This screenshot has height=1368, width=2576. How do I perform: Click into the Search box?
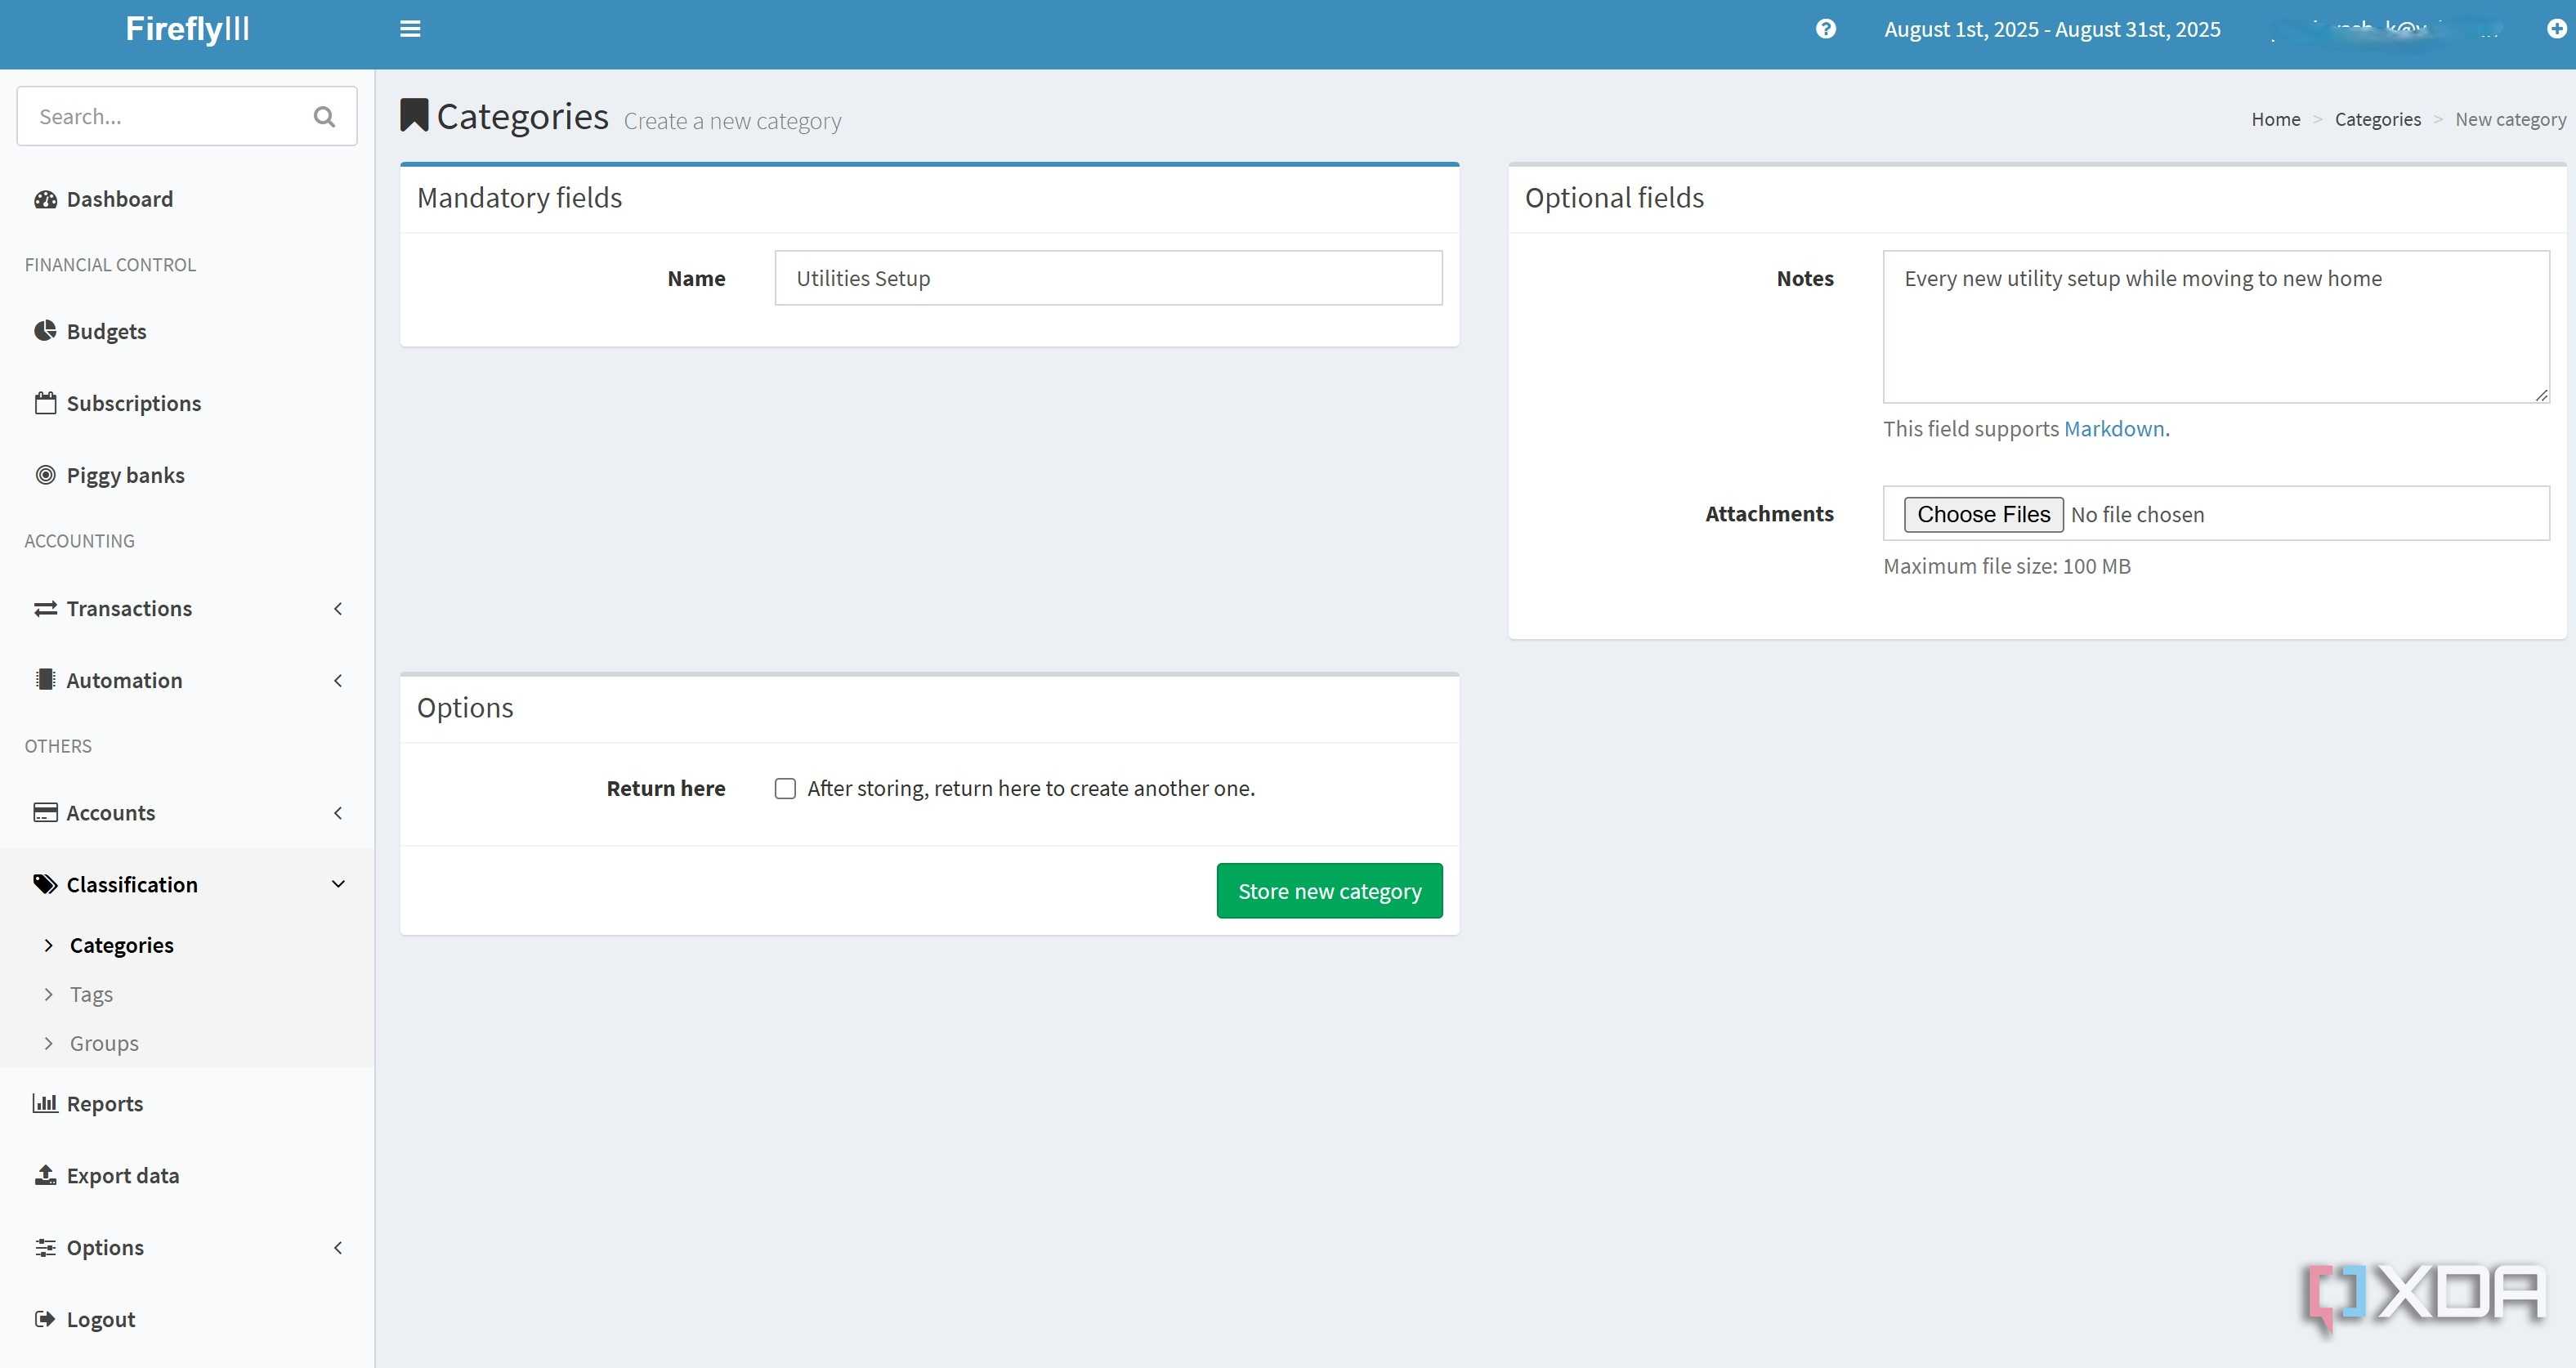point(187,116)
